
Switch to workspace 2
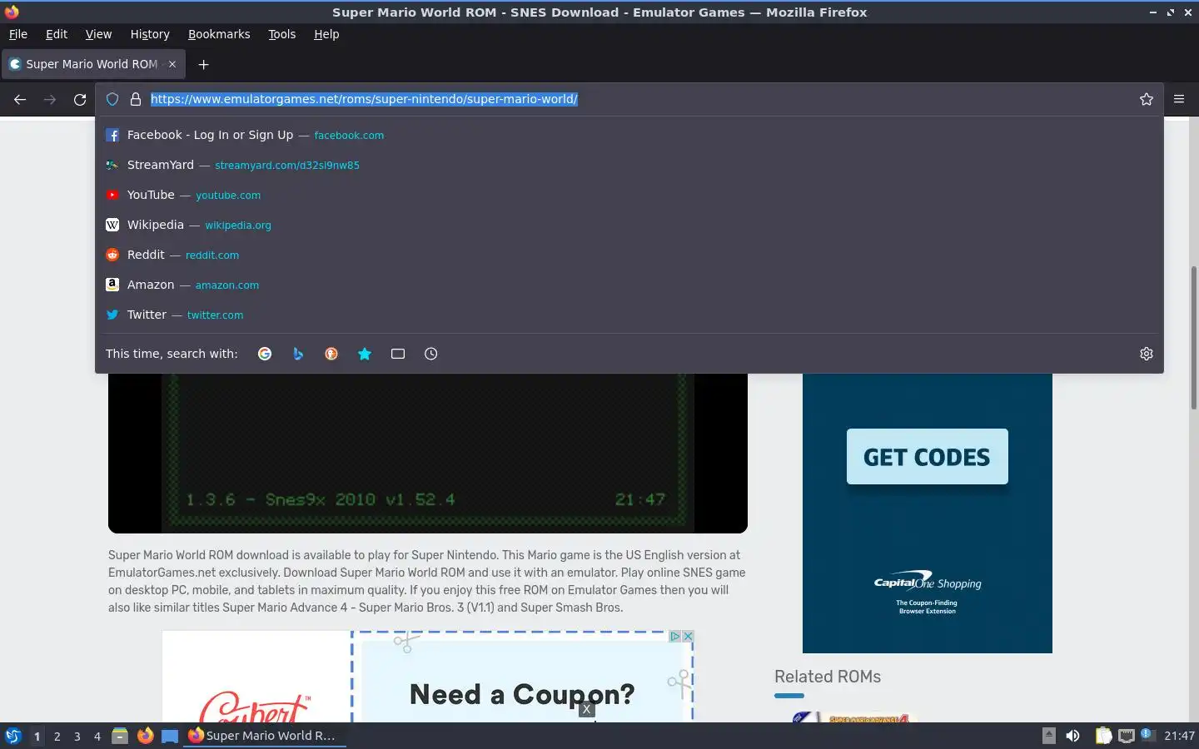(57, 736)
